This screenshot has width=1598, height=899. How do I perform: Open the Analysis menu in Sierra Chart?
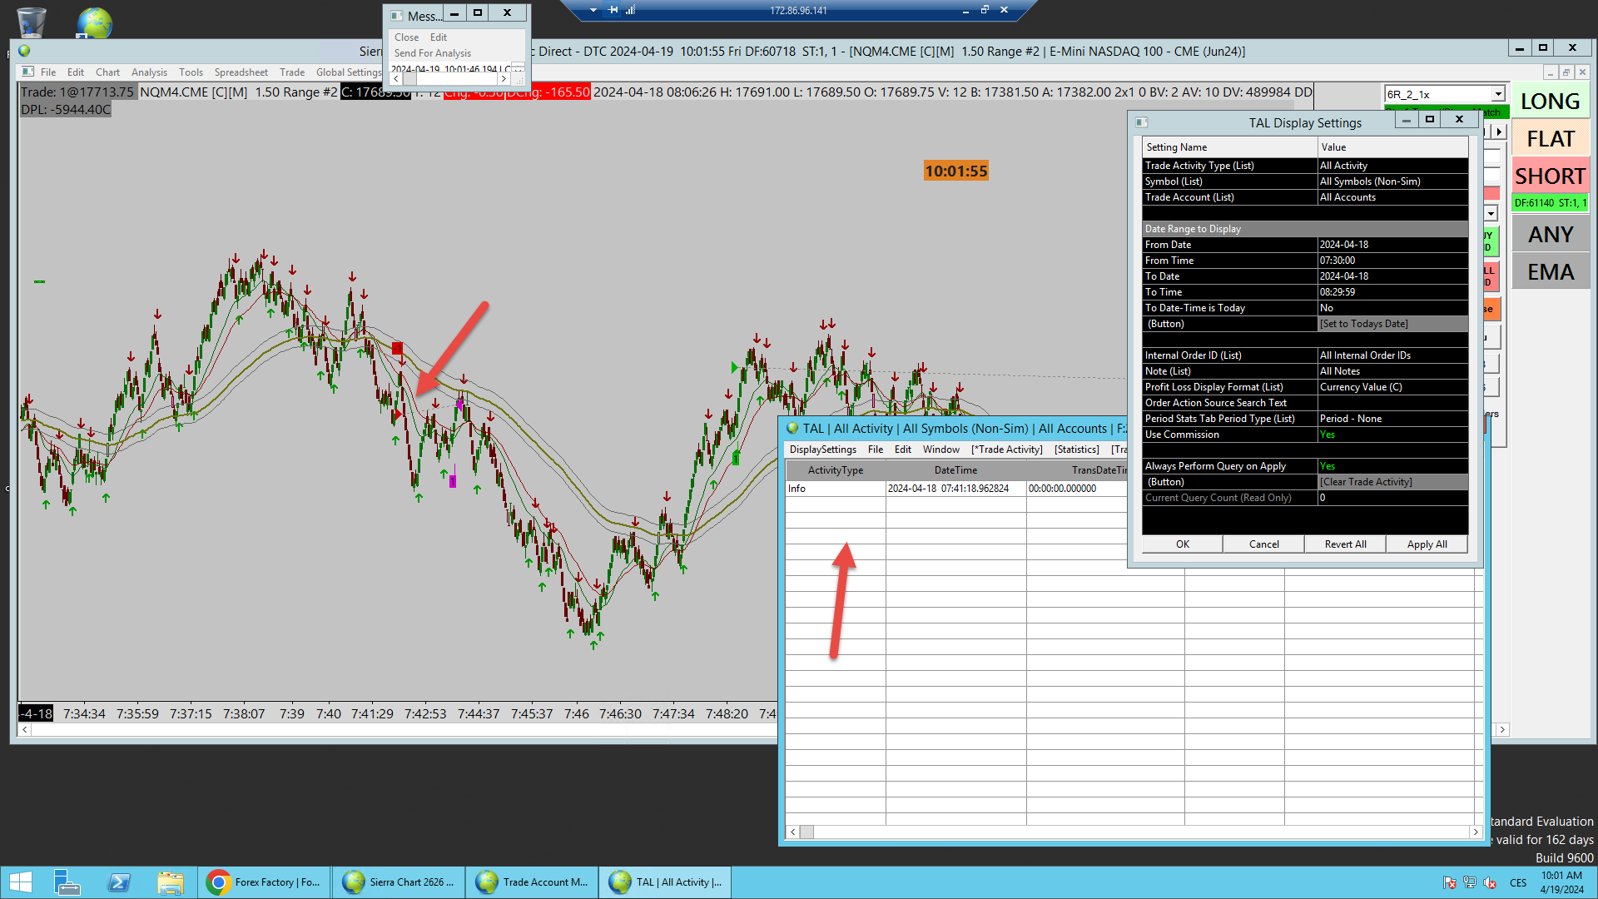149,72
